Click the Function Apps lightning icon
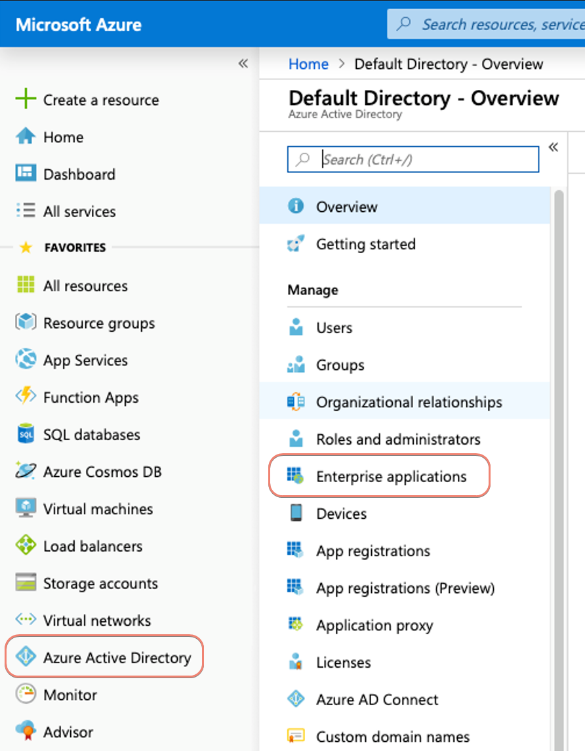This screenshot has height=751, width=585. tap(26, 396)
